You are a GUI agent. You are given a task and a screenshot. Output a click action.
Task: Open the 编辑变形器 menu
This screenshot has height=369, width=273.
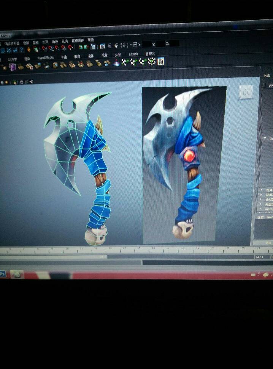12,43
